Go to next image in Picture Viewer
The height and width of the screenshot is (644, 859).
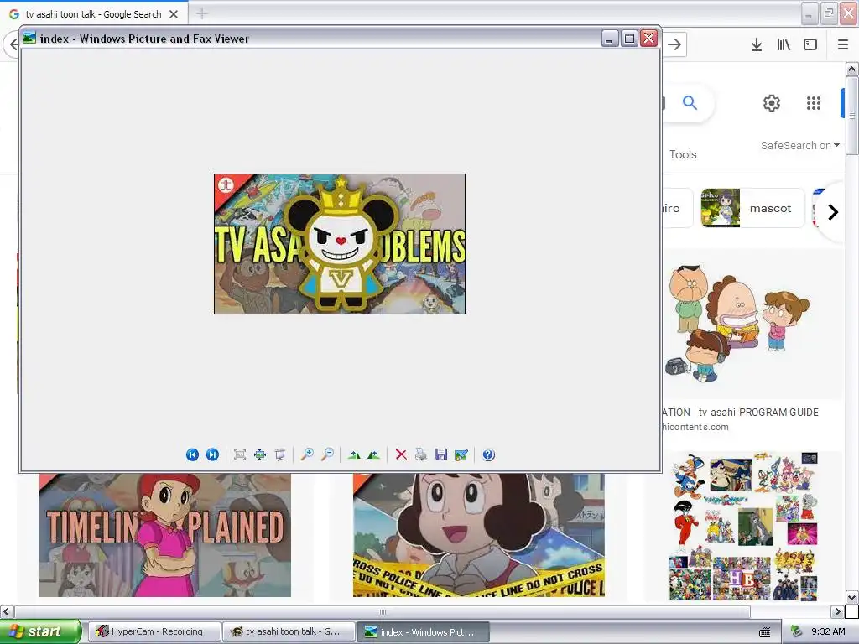click(x=212, y=454)
